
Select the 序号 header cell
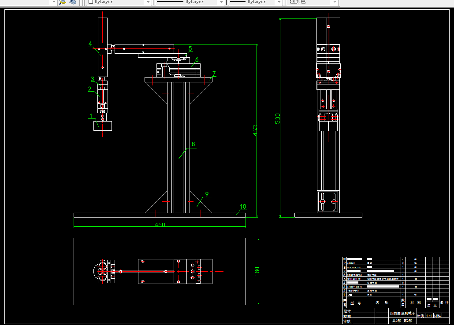pyautogui.click(x=345, y=303)
